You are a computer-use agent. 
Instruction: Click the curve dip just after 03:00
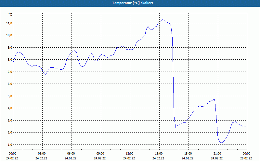pos(46,75)
